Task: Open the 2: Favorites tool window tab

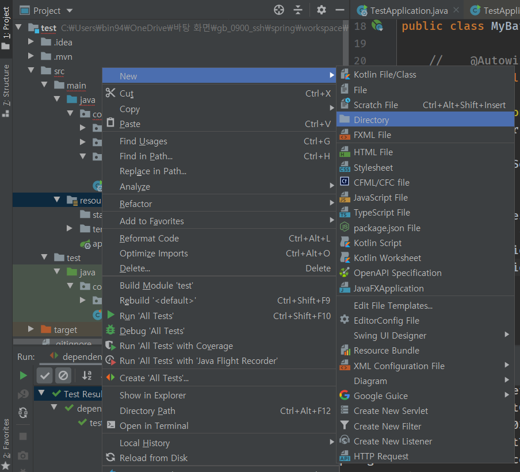Action: pyautogui.click(x=6, y=444)
